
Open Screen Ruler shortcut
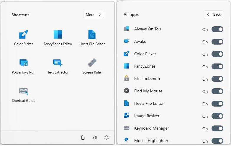(92, 66)
